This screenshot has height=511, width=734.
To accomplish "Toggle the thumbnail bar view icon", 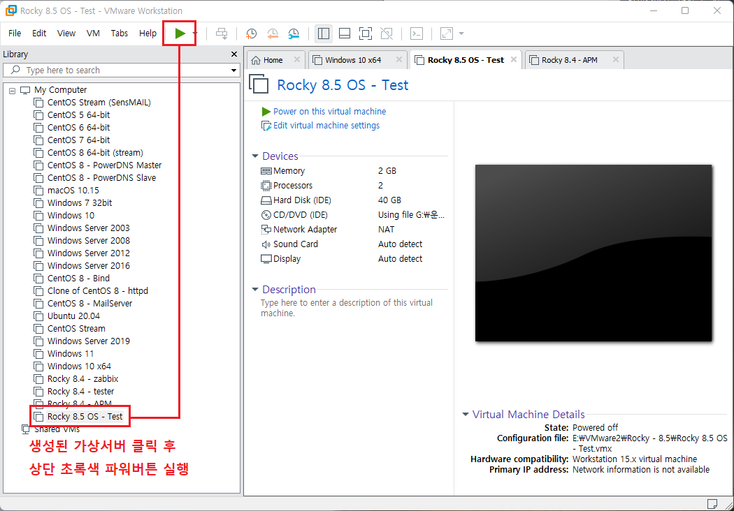I will pyautogui.click(x=345, y=34).
